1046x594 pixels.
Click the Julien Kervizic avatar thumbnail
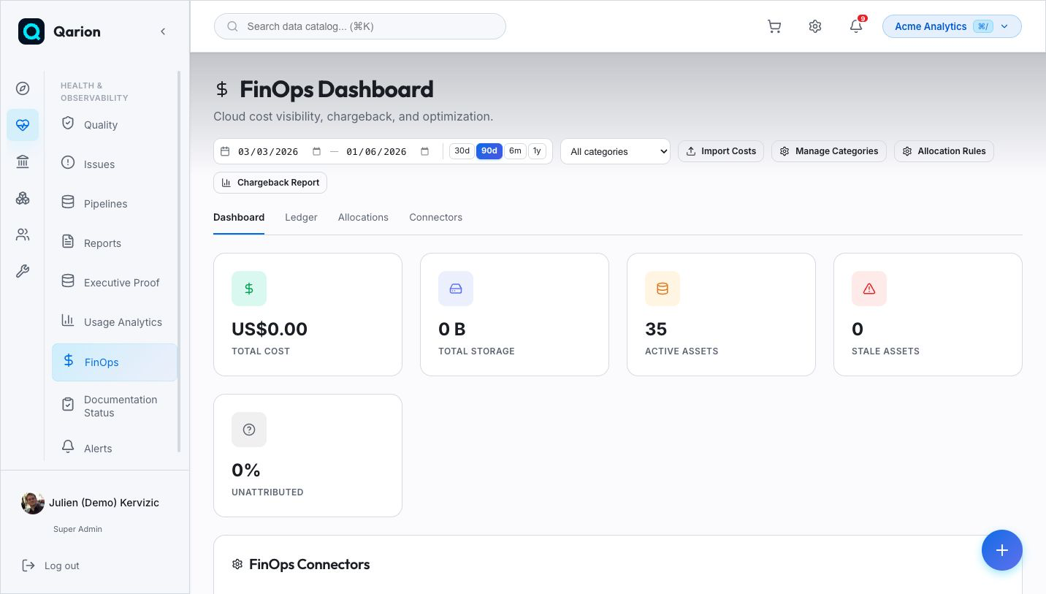33,503
